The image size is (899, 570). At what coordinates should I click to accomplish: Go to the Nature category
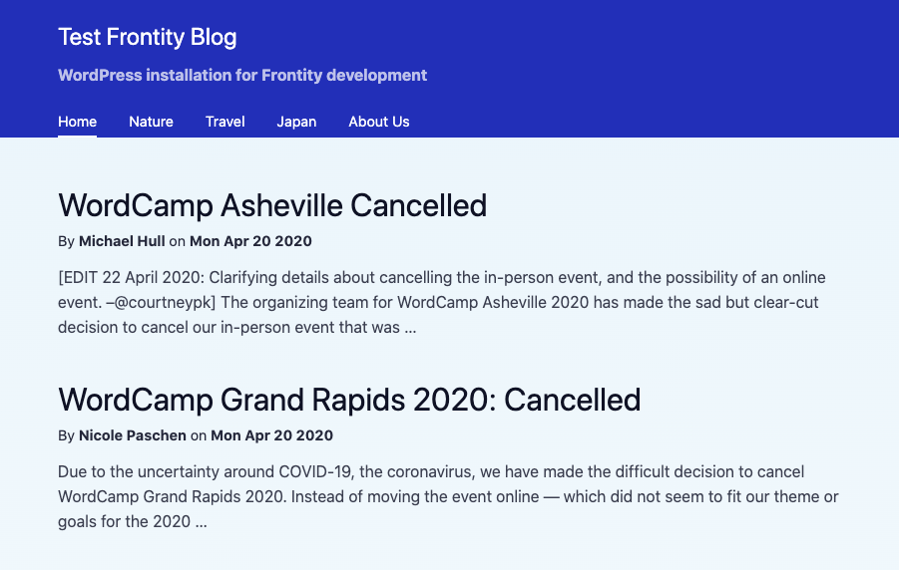point(151,122)
